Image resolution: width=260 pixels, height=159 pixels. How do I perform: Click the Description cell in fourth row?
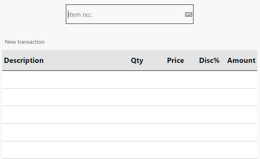click(52, 132)
